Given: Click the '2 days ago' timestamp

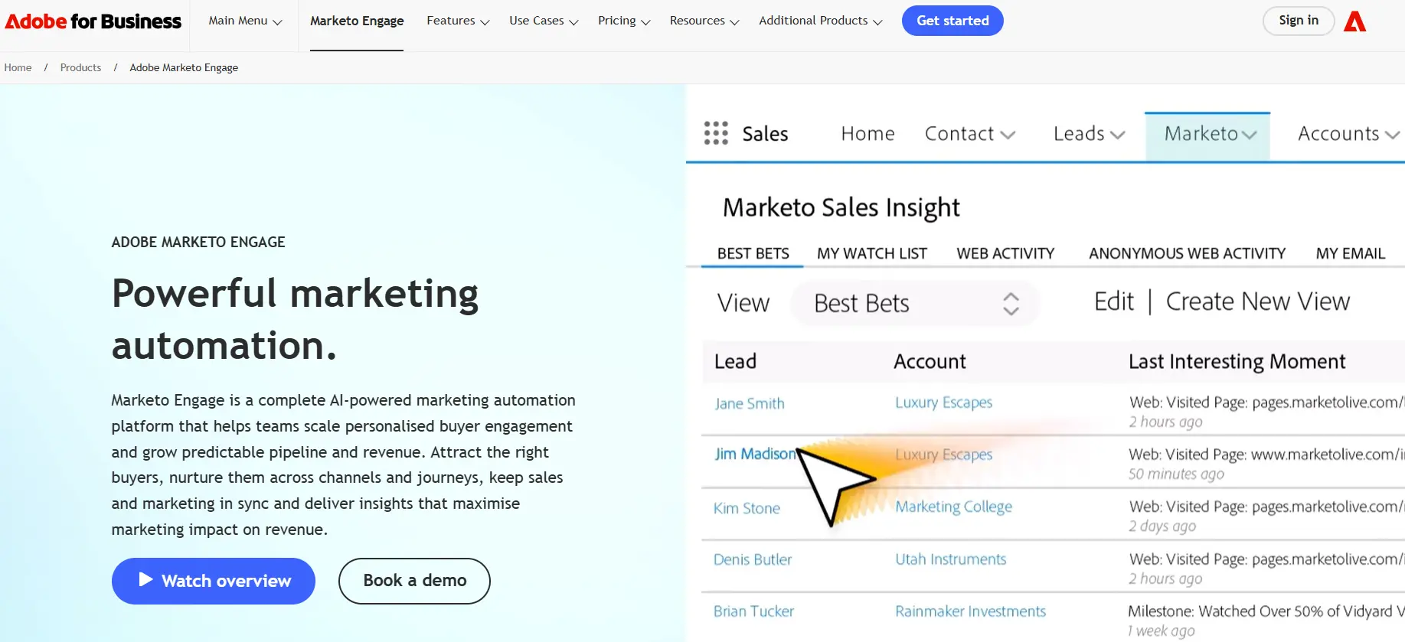Looking at the screenshot, I should [x=1162, y=526].
